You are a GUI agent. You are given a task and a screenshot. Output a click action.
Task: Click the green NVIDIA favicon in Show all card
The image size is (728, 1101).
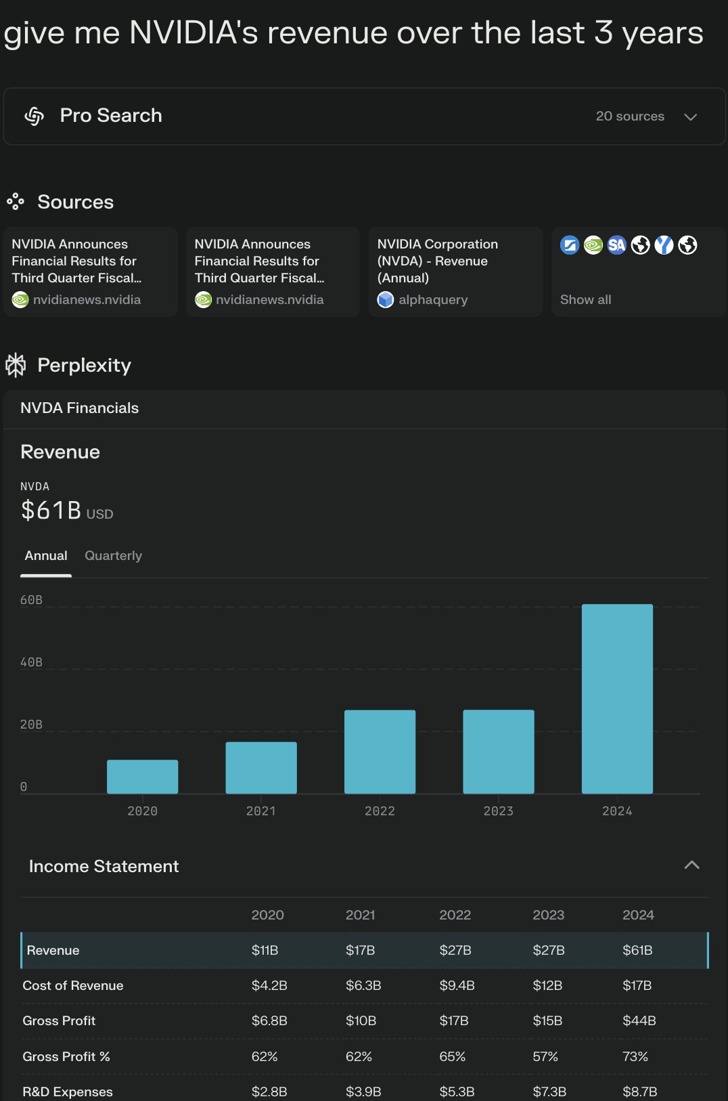click(x=593, y=244)
